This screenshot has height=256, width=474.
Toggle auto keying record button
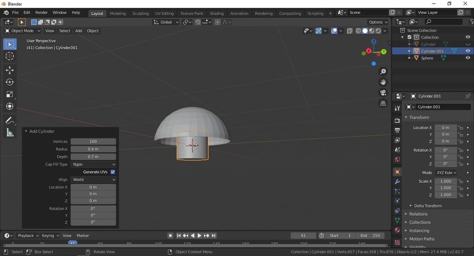pyautogui.click(x=170, y=235)
